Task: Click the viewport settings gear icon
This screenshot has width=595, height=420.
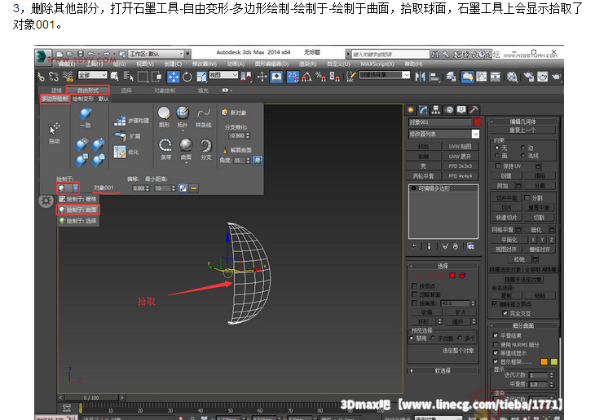Action: 46,201
